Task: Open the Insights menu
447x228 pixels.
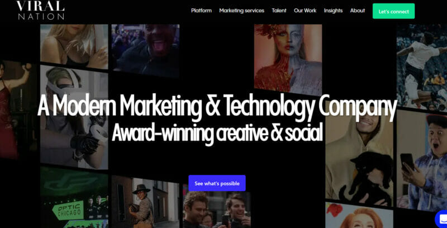Action: (333, 11)
